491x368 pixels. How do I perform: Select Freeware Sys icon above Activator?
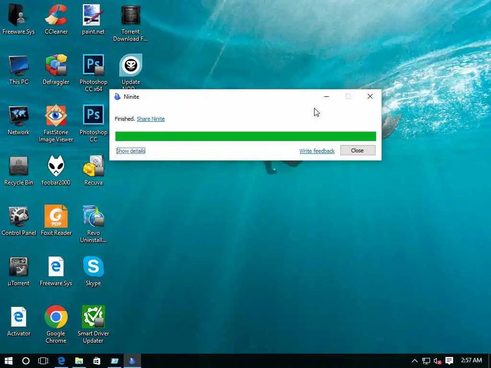pos(56,271)
